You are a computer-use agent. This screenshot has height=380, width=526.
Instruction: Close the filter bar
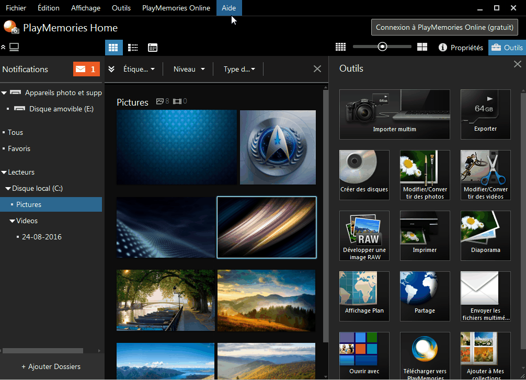317,69
